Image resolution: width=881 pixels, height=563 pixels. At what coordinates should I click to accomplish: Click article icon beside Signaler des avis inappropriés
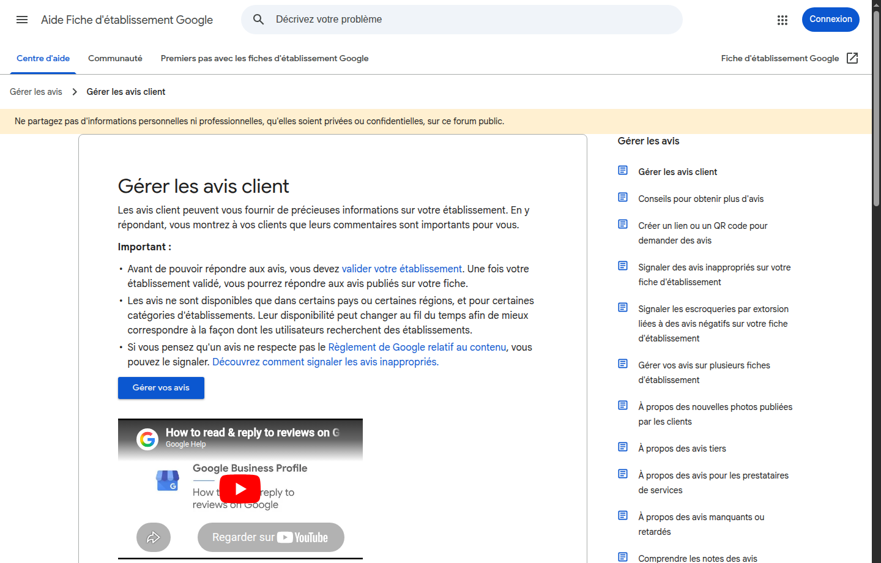[x=623, y=266]
